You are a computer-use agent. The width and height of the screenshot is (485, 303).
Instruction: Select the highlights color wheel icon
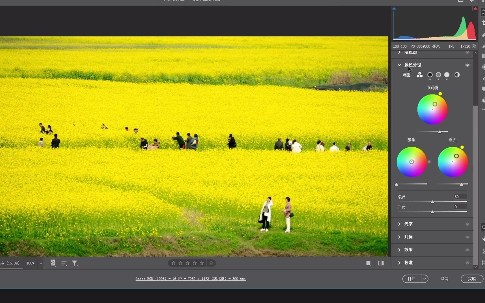click(447, 75)
